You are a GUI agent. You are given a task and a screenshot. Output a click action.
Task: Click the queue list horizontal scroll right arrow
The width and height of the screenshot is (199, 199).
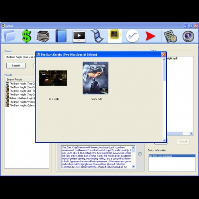pos(191,133)
